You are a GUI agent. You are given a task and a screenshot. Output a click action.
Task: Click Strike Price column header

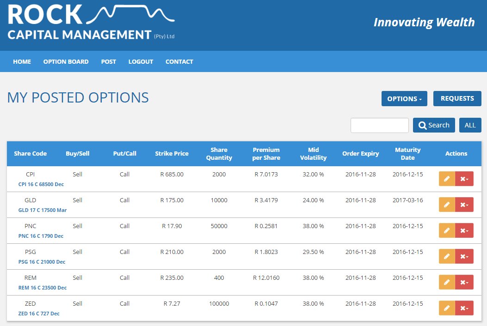pos(172,154)
